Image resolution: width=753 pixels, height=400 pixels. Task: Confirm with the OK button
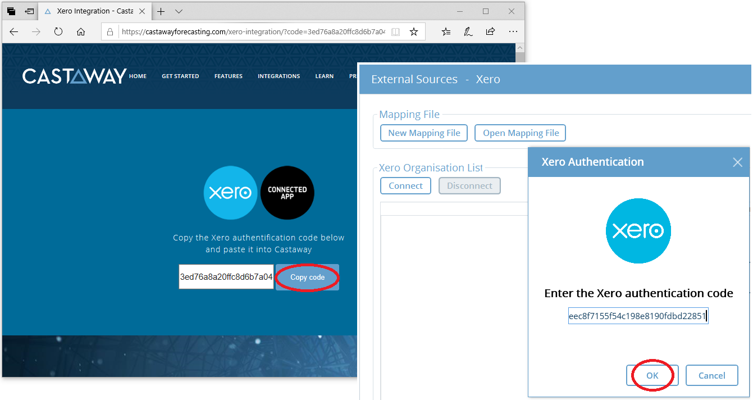click(652, 375)
